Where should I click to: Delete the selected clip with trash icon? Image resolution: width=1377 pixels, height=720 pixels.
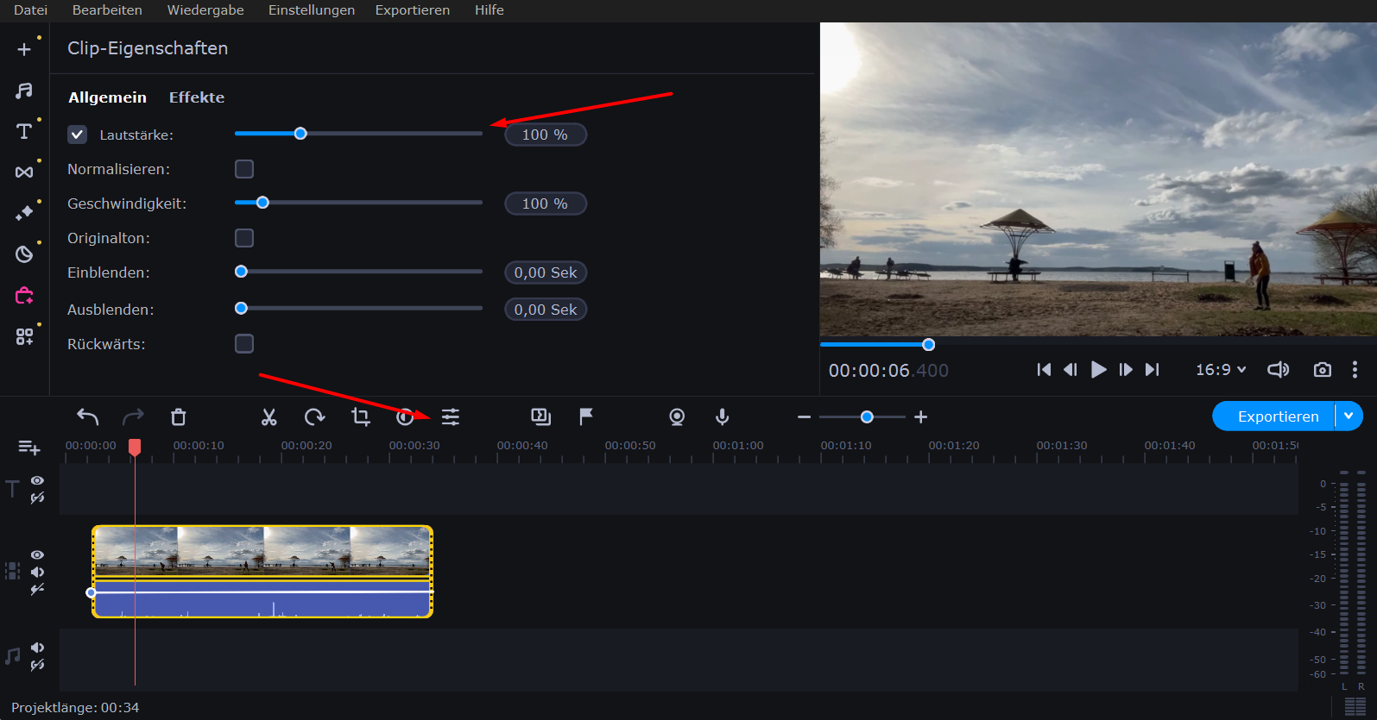pos(179,417)
